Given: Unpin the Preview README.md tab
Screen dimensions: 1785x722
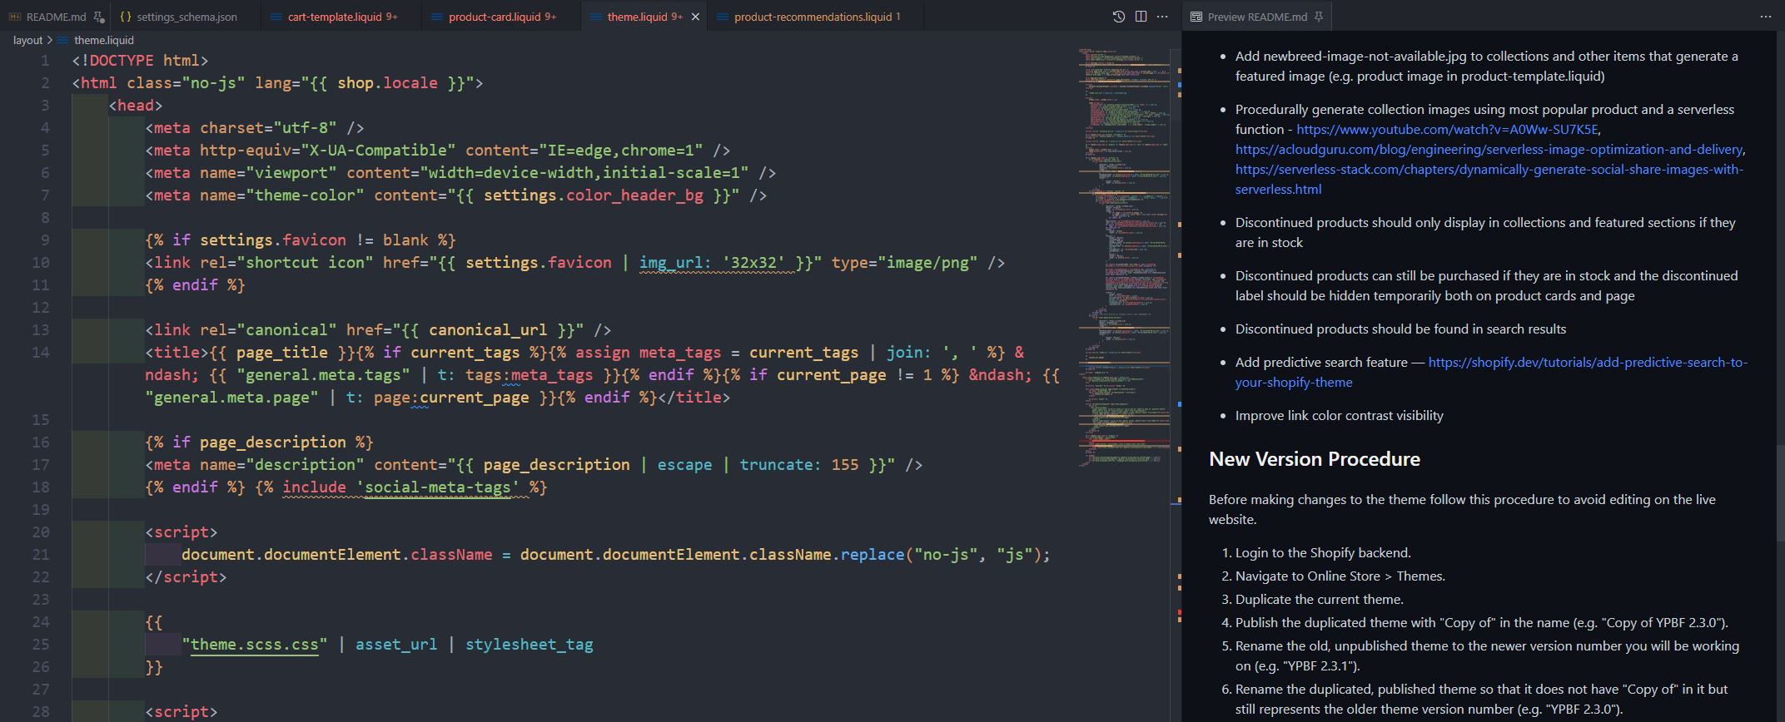Looking at the screenshot, I should point(1319,17).
